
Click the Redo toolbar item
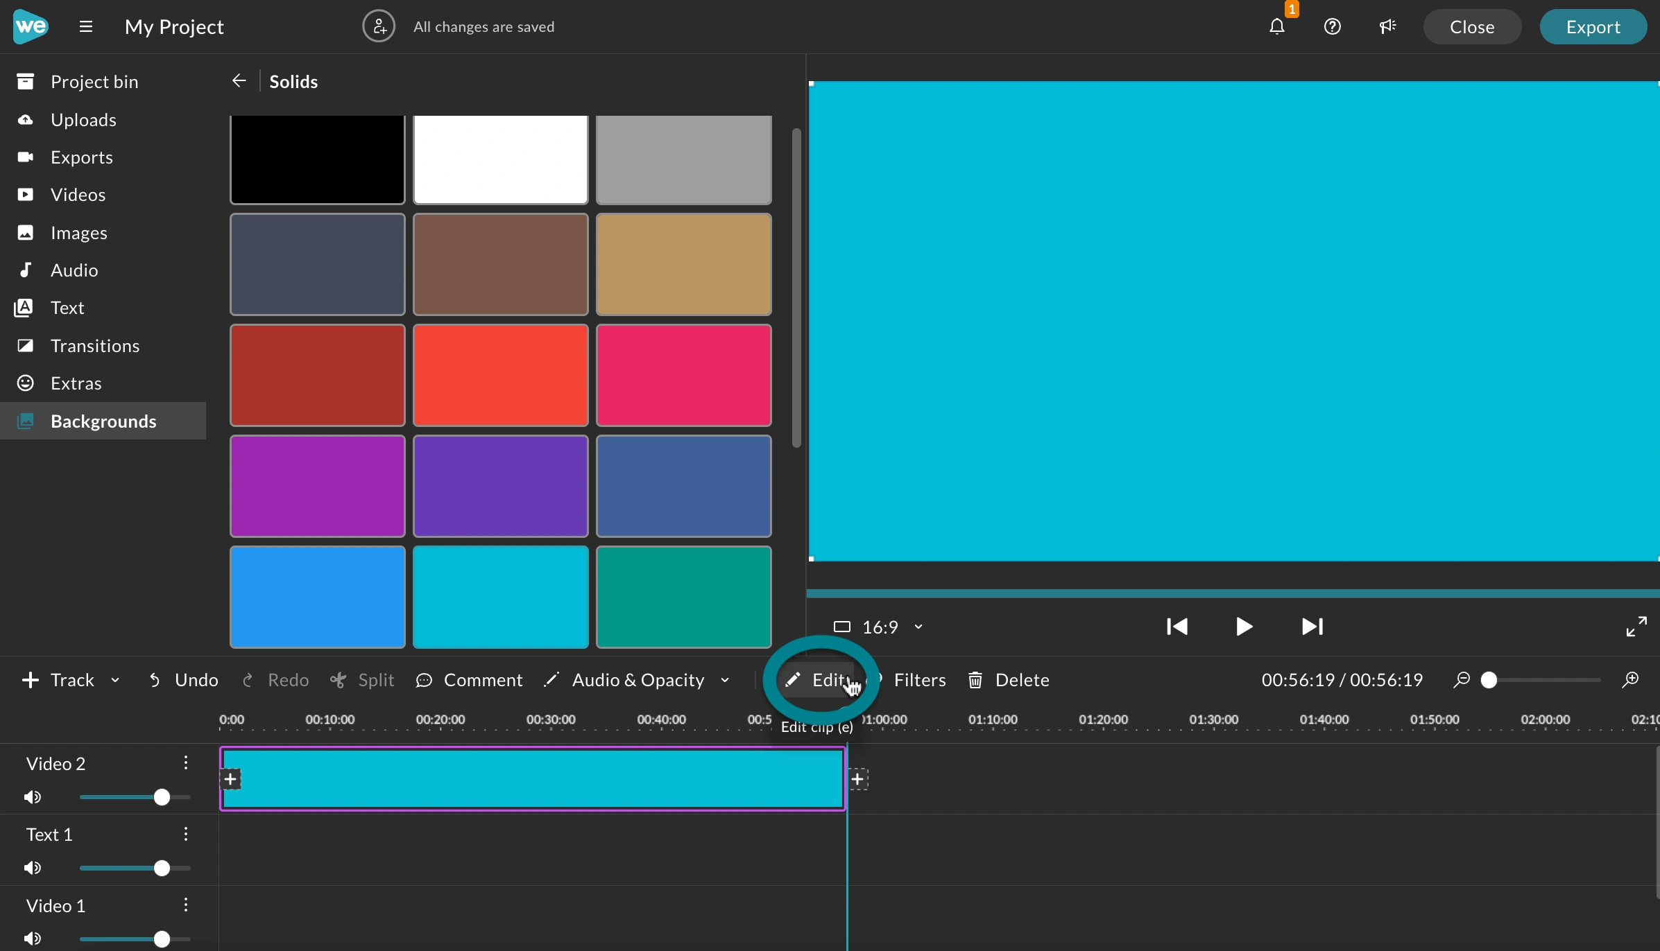pos(275,680)
